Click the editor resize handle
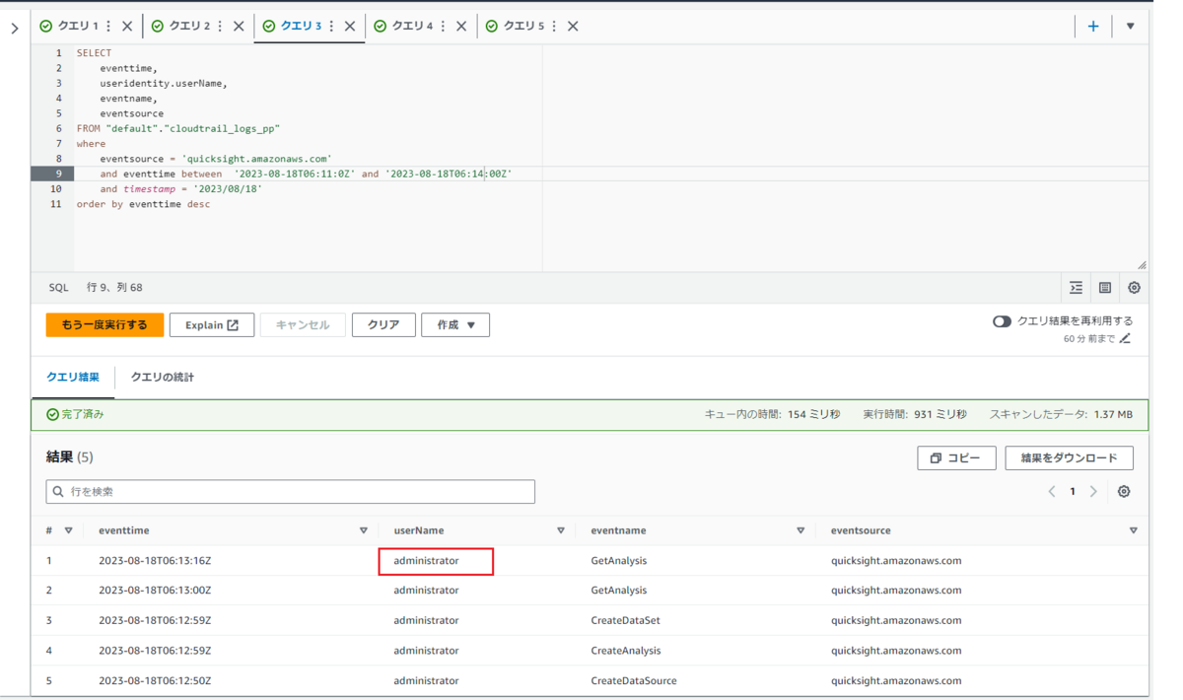Image resolution: width=1183 pixels, height=700 pixels. point(1142,265)
